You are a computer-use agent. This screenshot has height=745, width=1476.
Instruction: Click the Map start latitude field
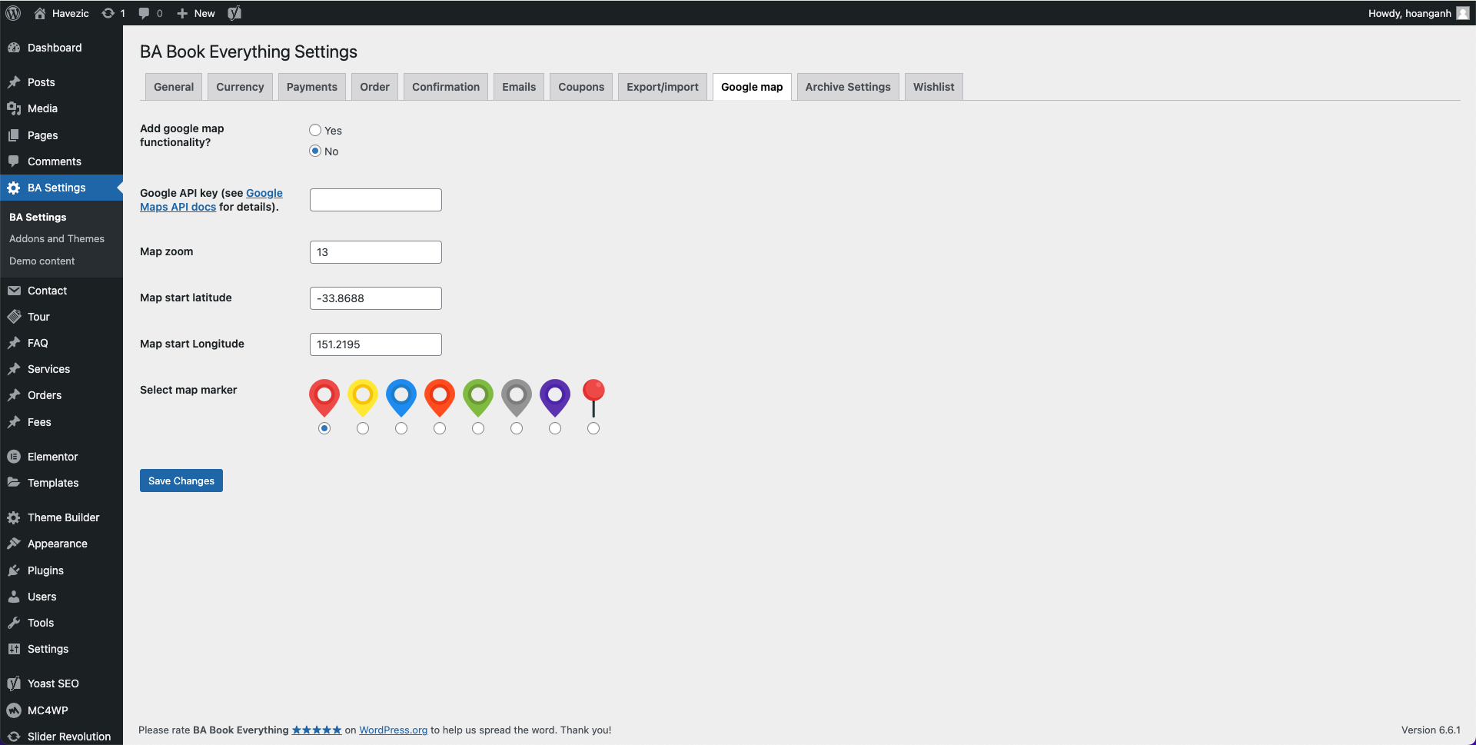pos(376,298)
